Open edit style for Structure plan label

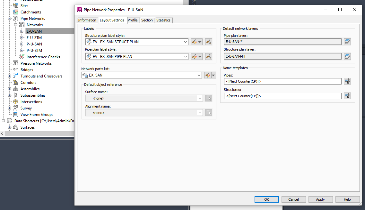pos(194,42)
